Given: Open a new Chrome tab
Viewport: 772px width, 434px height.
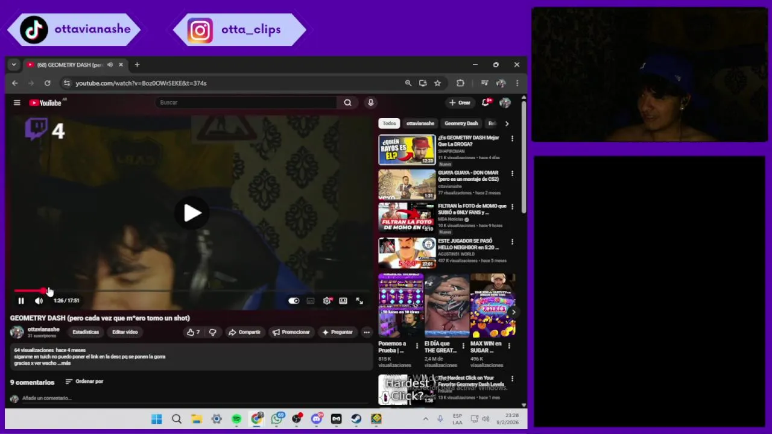Looking at the screenshot, I should point(137,64).
